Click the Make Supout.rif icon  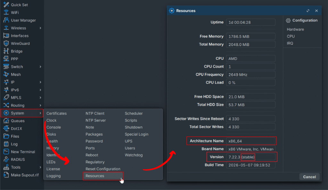6,175
